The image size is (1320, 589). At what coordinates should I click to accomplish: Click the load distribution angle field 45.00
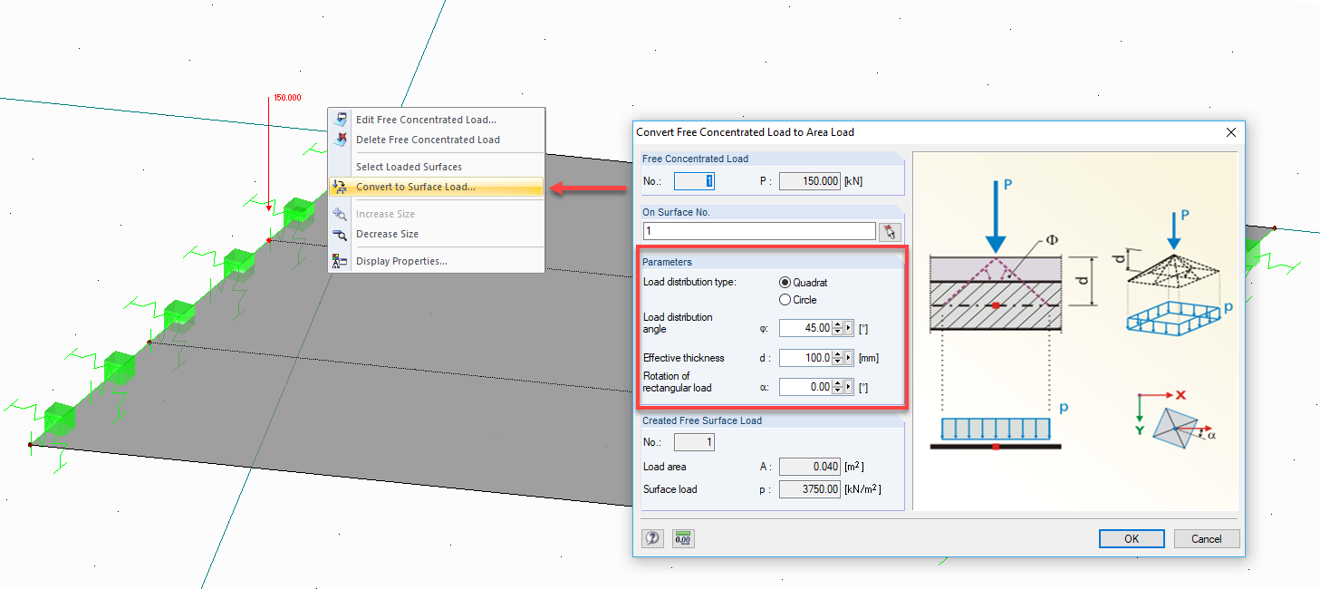[805, 329]
